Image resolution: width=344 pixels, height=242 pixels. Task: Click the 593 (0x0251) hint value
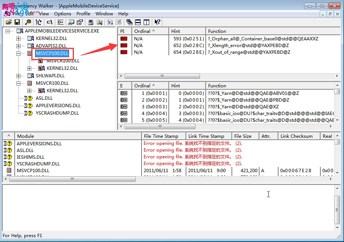[x=189, y=38]
